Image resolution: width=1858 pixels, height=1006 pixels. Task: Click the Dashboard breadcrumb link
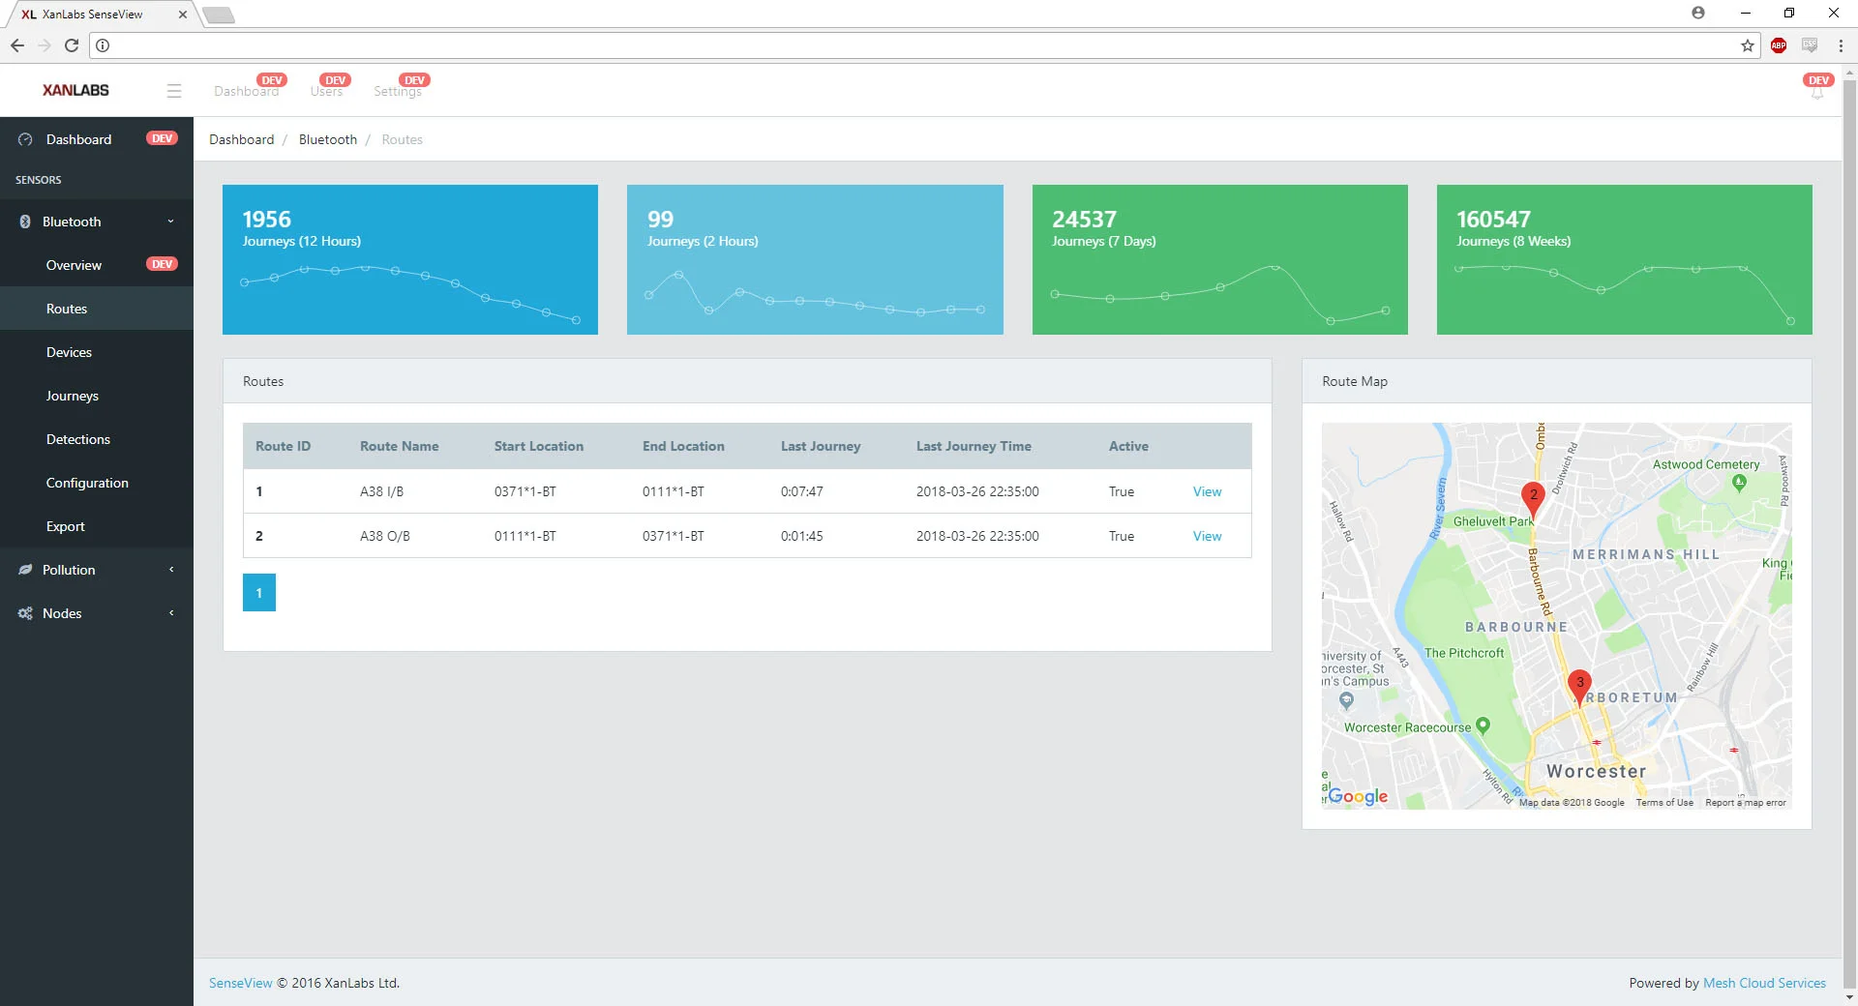click(x=242, y=139)
